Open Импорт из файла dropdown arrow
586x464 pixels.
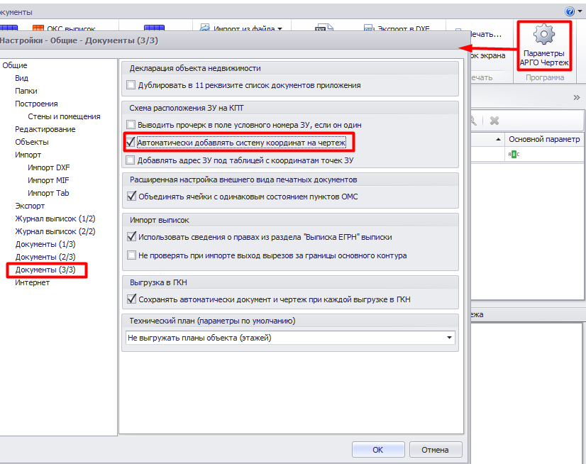point(280,29)
